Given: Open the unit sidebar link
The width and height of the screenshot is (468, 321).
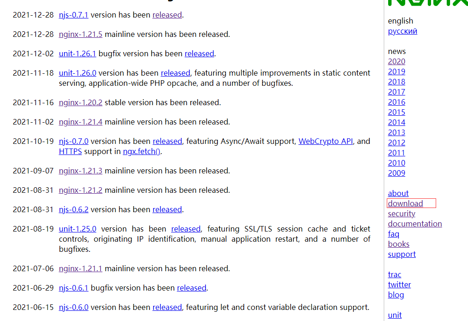Looking at the screenshot, I should point(395,315).
